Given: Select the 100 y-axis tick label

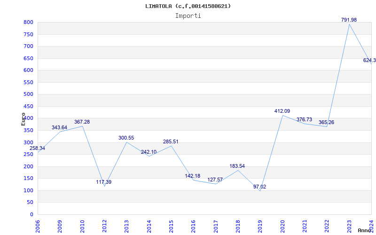Looking at the screenshot, I should click(28, 191).
